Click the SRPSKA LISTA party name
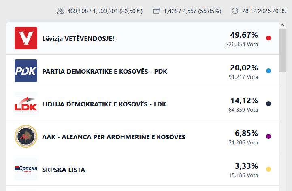Viewport: 292px width, 191px height. pos(64,170)
